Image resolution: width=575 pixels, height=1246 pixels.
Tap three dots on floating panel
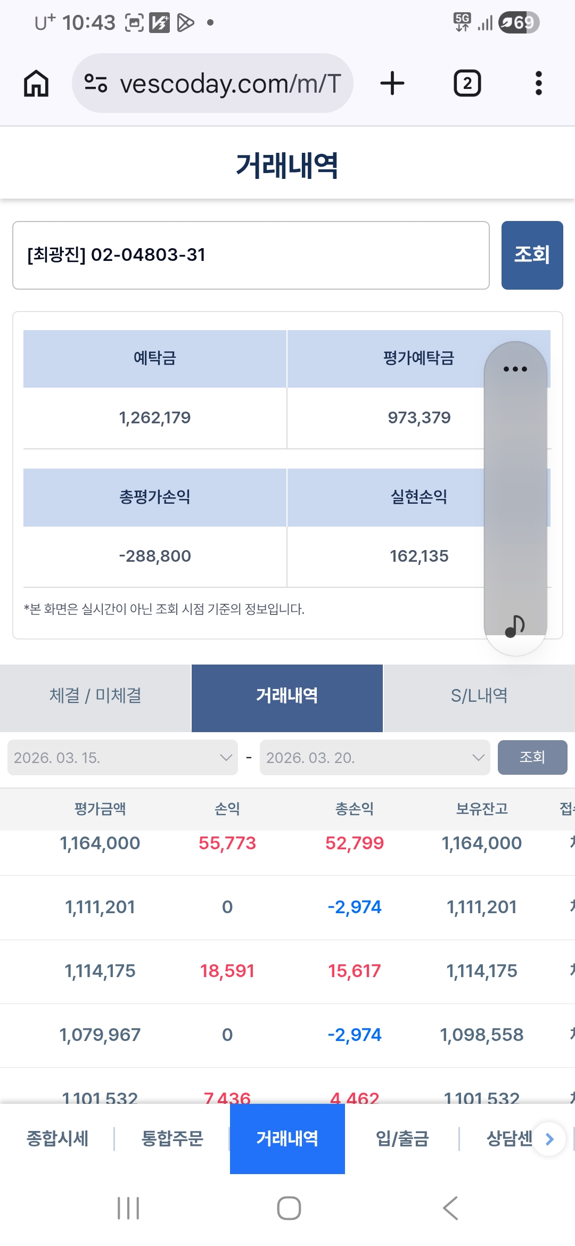[515, 369]
